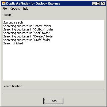Select the "Sent" folder search line
The image size is (107, 107).
[x=26, y=33]
